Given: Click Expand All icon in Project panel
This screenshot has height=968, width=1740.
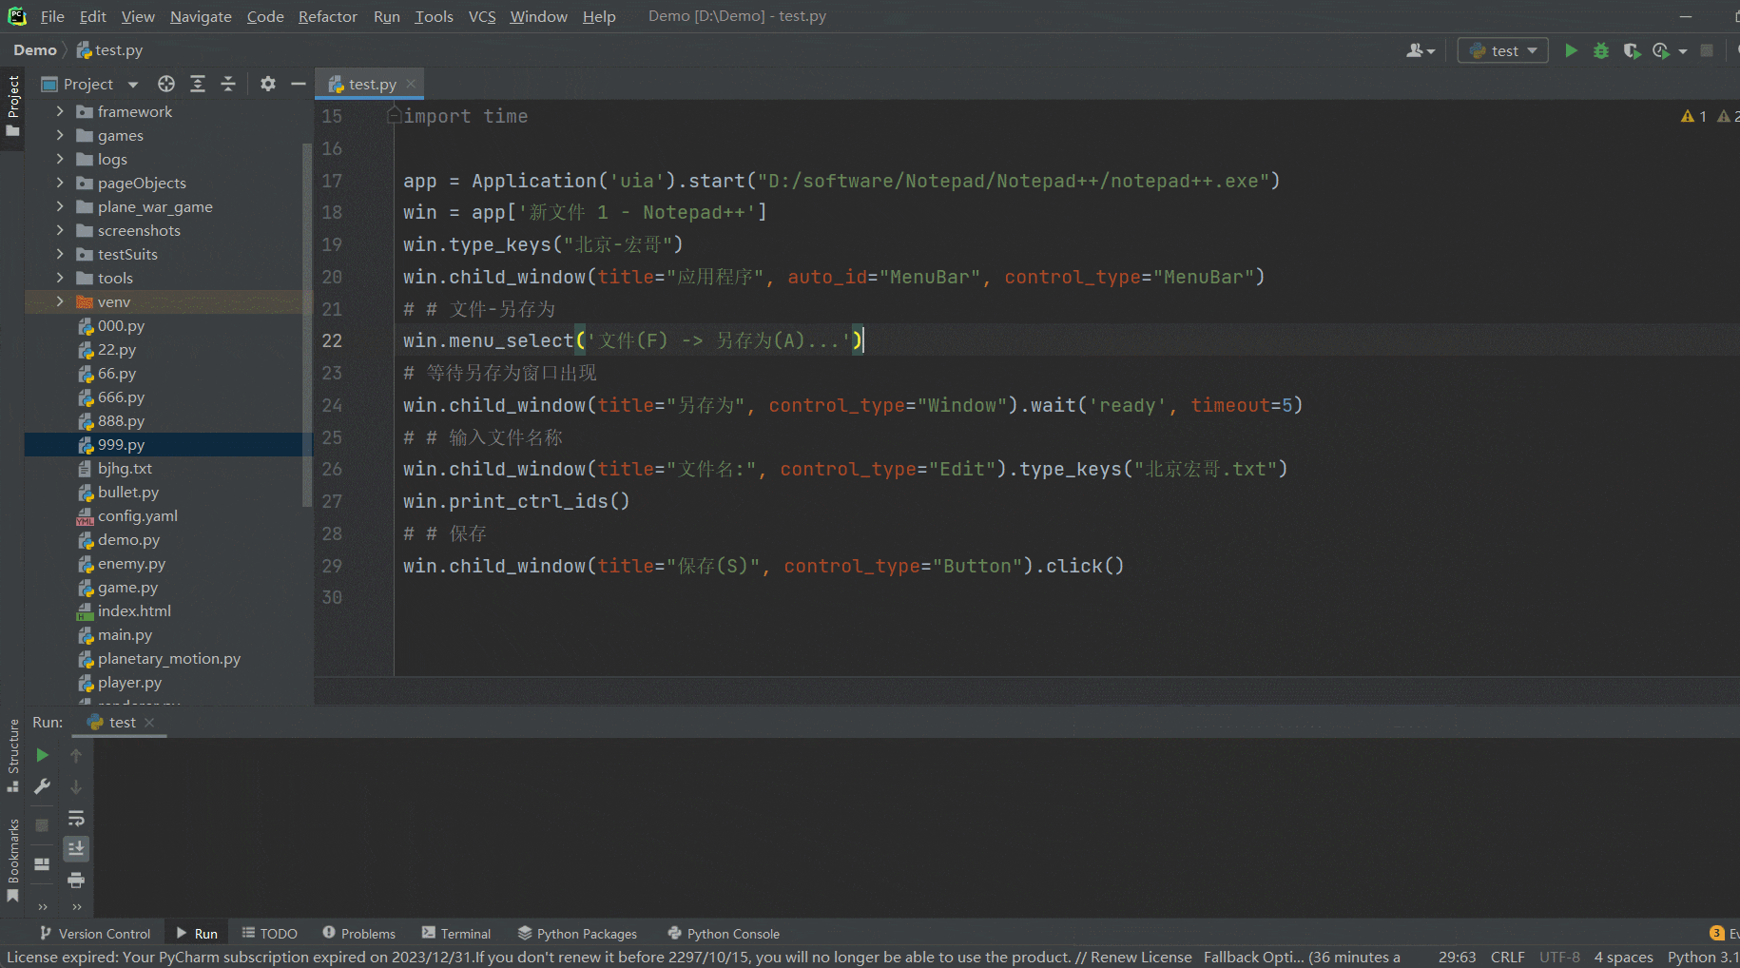Looking at the screenshot, I should point(198,84).
